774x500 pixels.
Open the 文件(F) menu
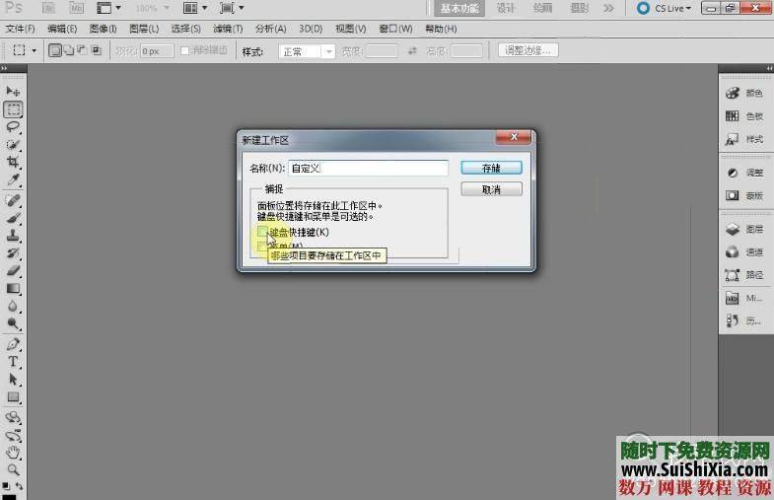click(21, 29)
